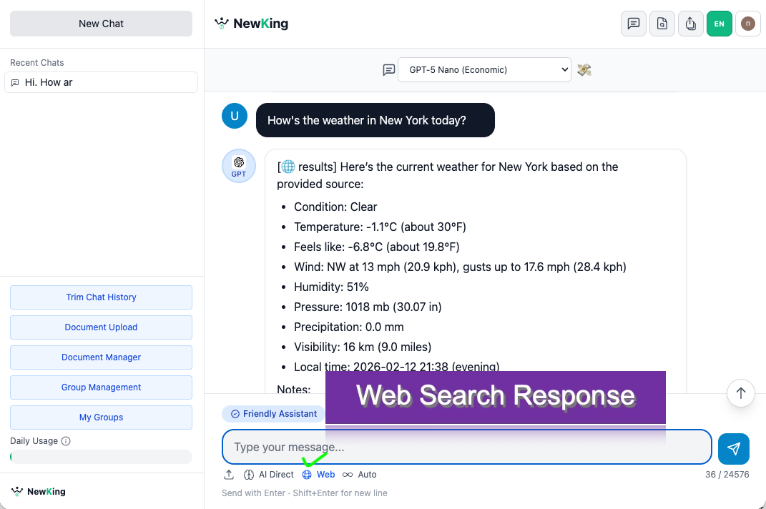This screenshot has width=766, height=509.
Task: Open recent chat 'Hi. How ar'
Action: (101, 82)
